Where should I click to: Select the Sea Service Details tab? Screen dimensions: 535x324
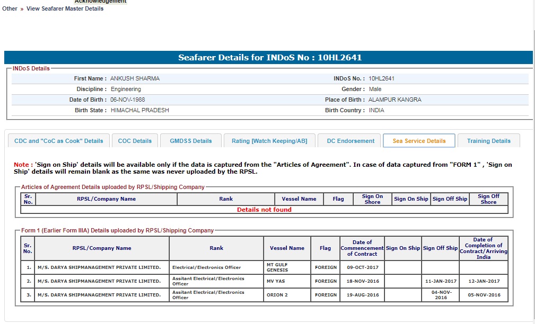click(x=419, y=141)
